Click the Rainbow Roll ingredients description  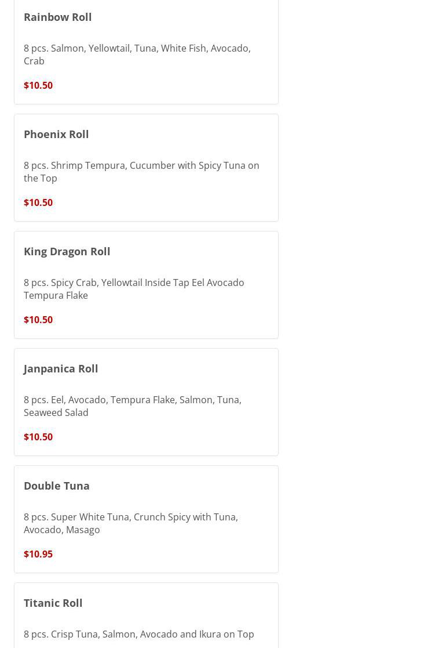[137, 55]
